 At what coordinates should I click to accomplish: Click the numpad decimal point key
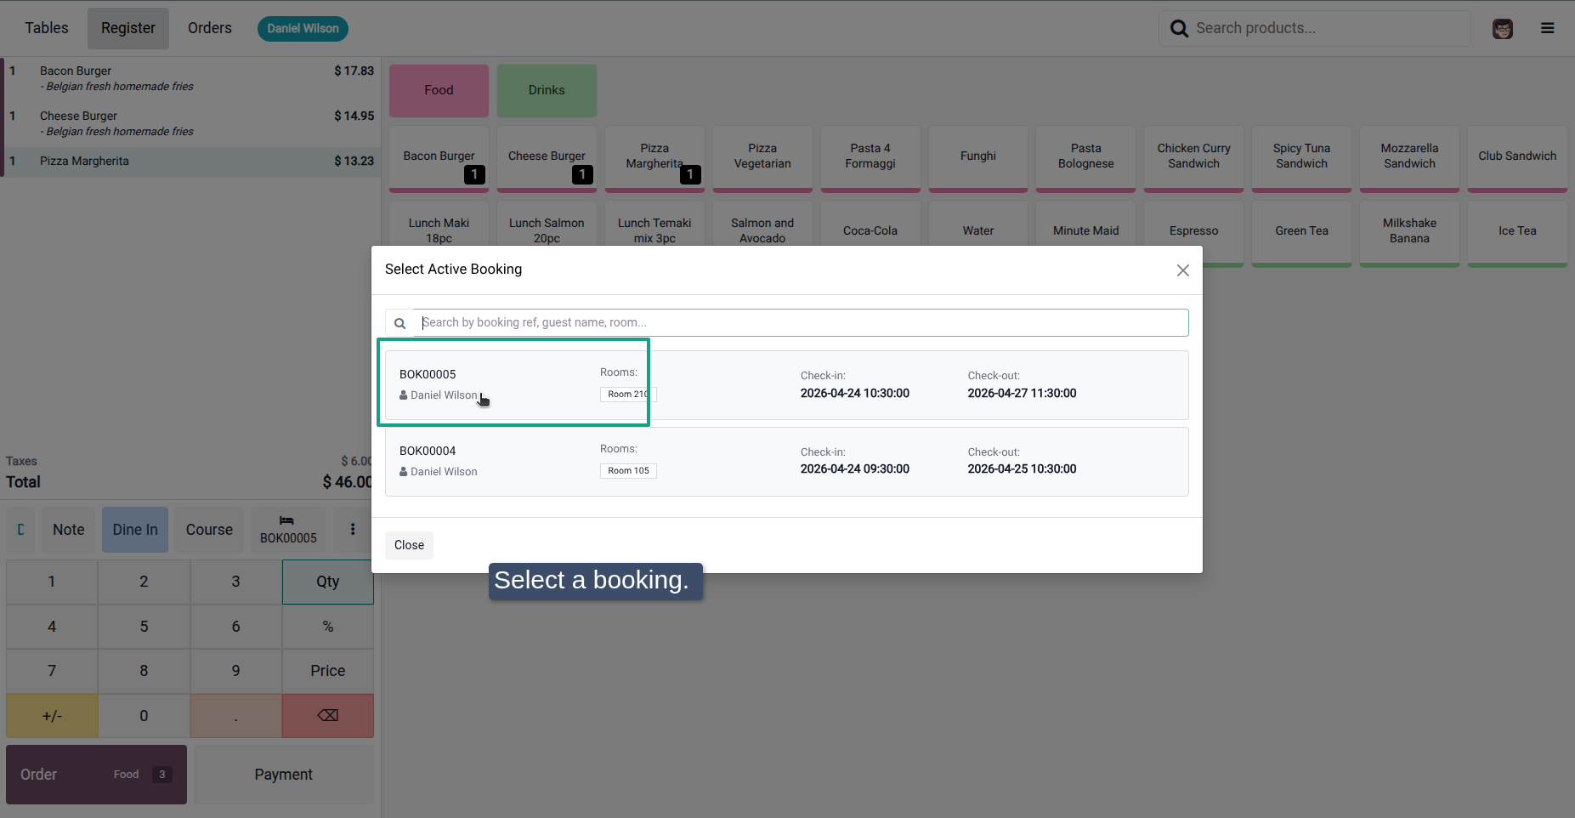236,716
